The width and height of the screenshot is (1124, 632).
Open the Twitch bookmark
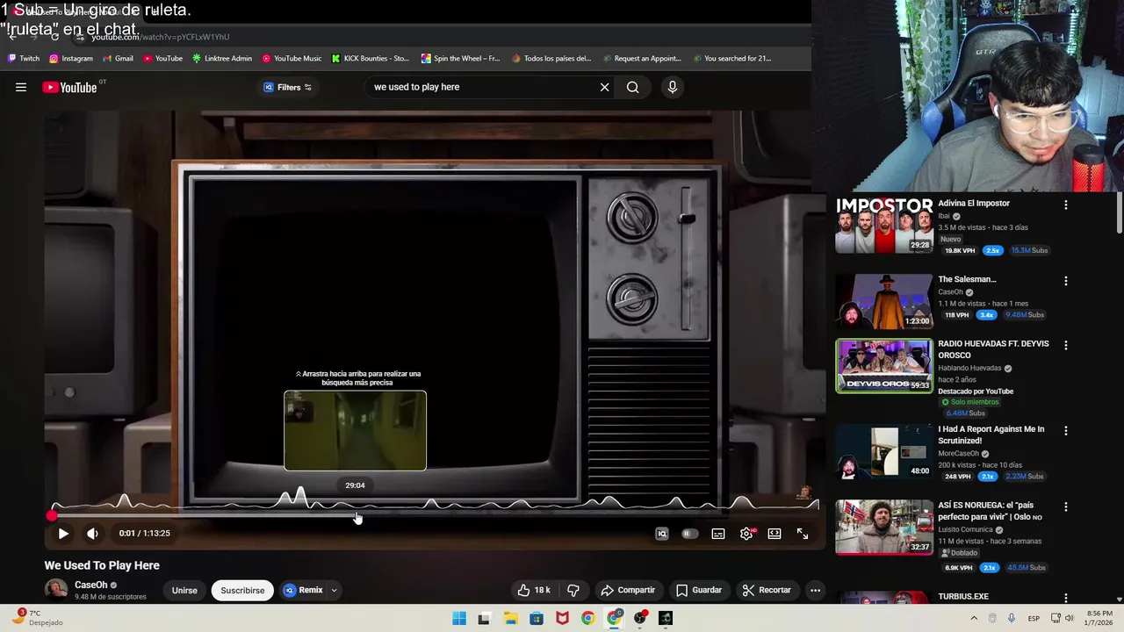(23, 59)
